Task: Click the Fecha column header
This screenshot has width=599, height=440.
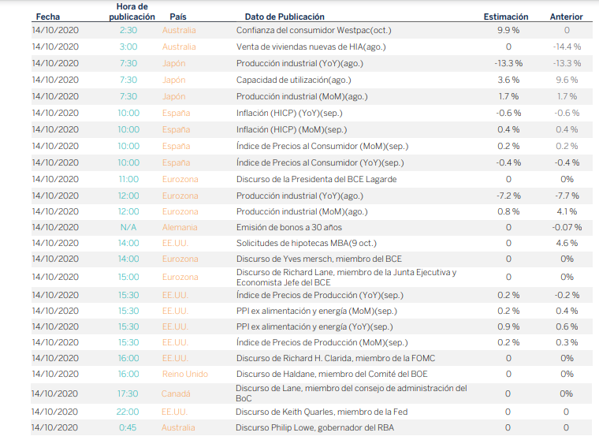Action: coord(47,16)
